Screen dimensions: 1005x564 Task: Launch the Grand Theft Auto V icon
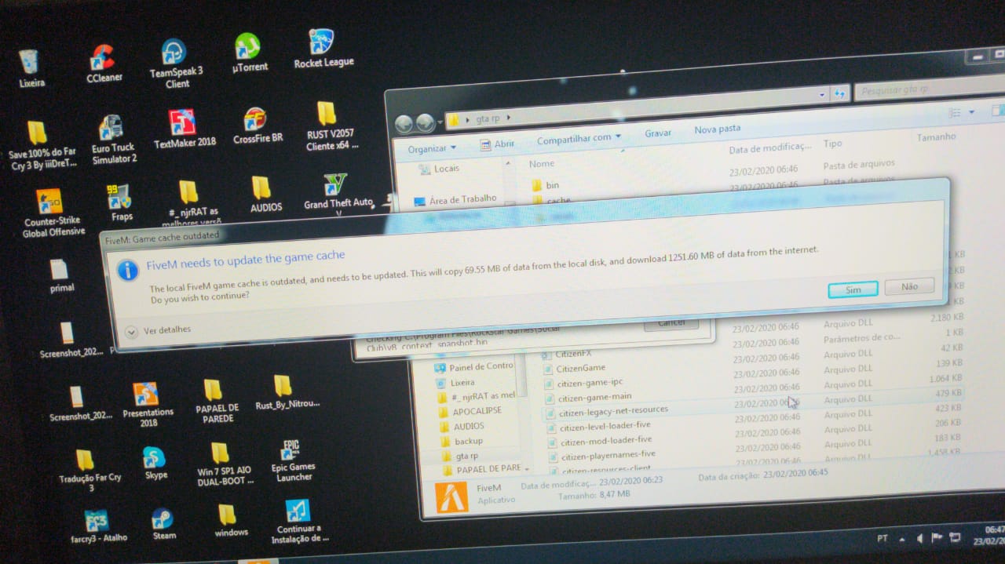[x=338, y=195]
